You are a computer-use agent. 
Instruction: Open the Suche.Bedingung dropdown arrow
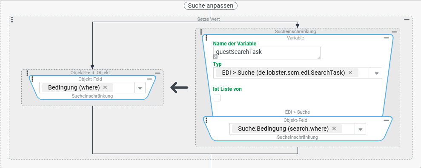click(360, 129)
